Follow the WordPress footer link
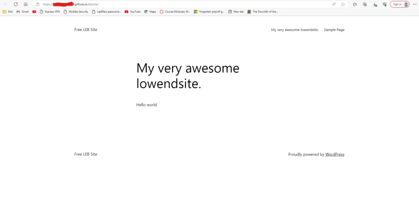 point(335,155)
